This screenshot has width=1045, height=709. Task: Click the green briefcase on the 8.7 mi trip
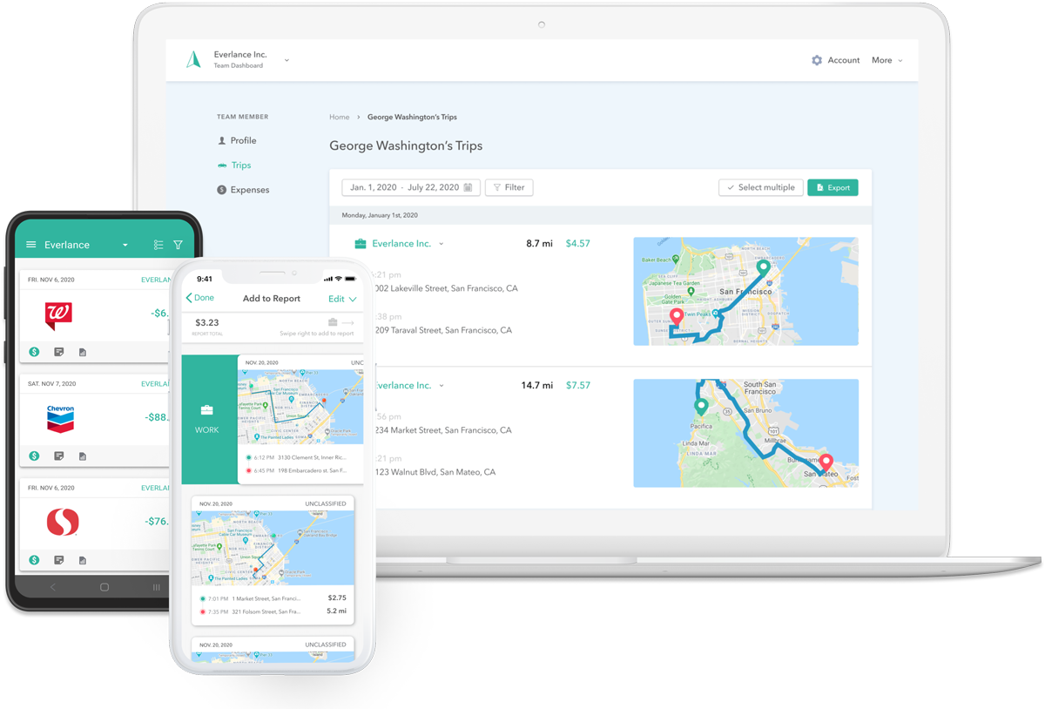tap(360, 244)
